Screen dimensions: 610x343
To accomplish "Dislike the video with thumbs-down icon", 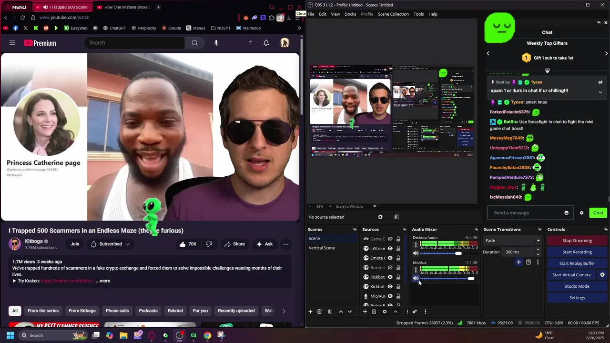I will click(209, 244).
